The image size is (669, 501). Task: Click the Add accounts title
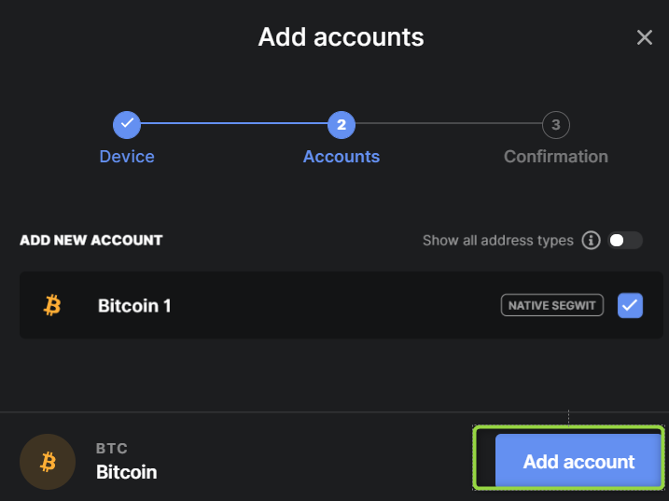(x=341, y=37)
